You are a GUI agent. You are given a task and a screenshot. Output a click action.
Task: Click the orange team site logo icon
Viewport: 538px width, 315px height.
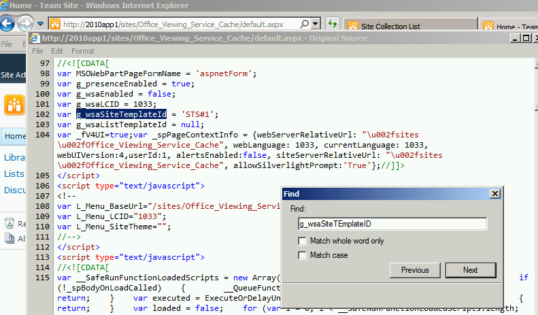tap(14, 105)
